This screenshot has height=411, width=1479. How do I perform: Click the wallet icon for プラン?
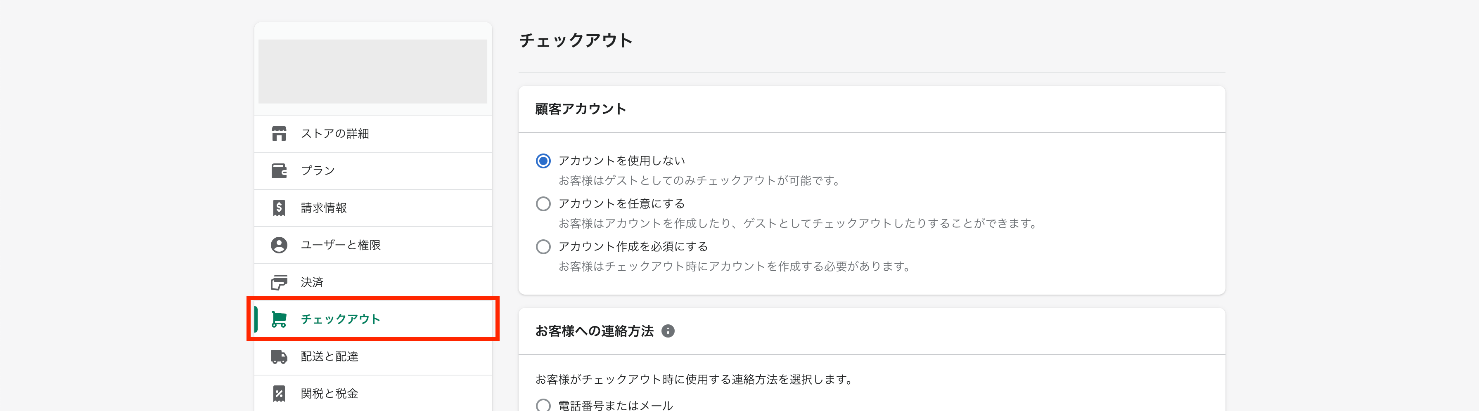point(279,171)
